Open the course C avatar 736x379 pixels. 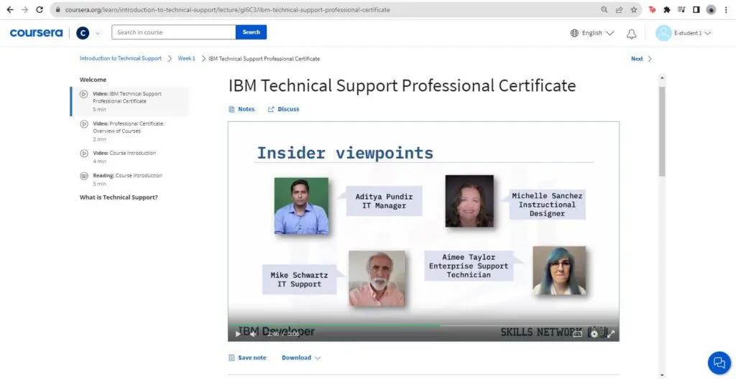point(83,33)
